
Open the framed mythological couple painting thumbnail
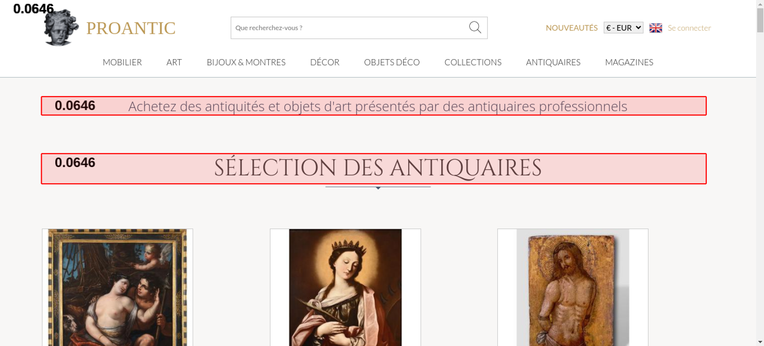(118, 288)
